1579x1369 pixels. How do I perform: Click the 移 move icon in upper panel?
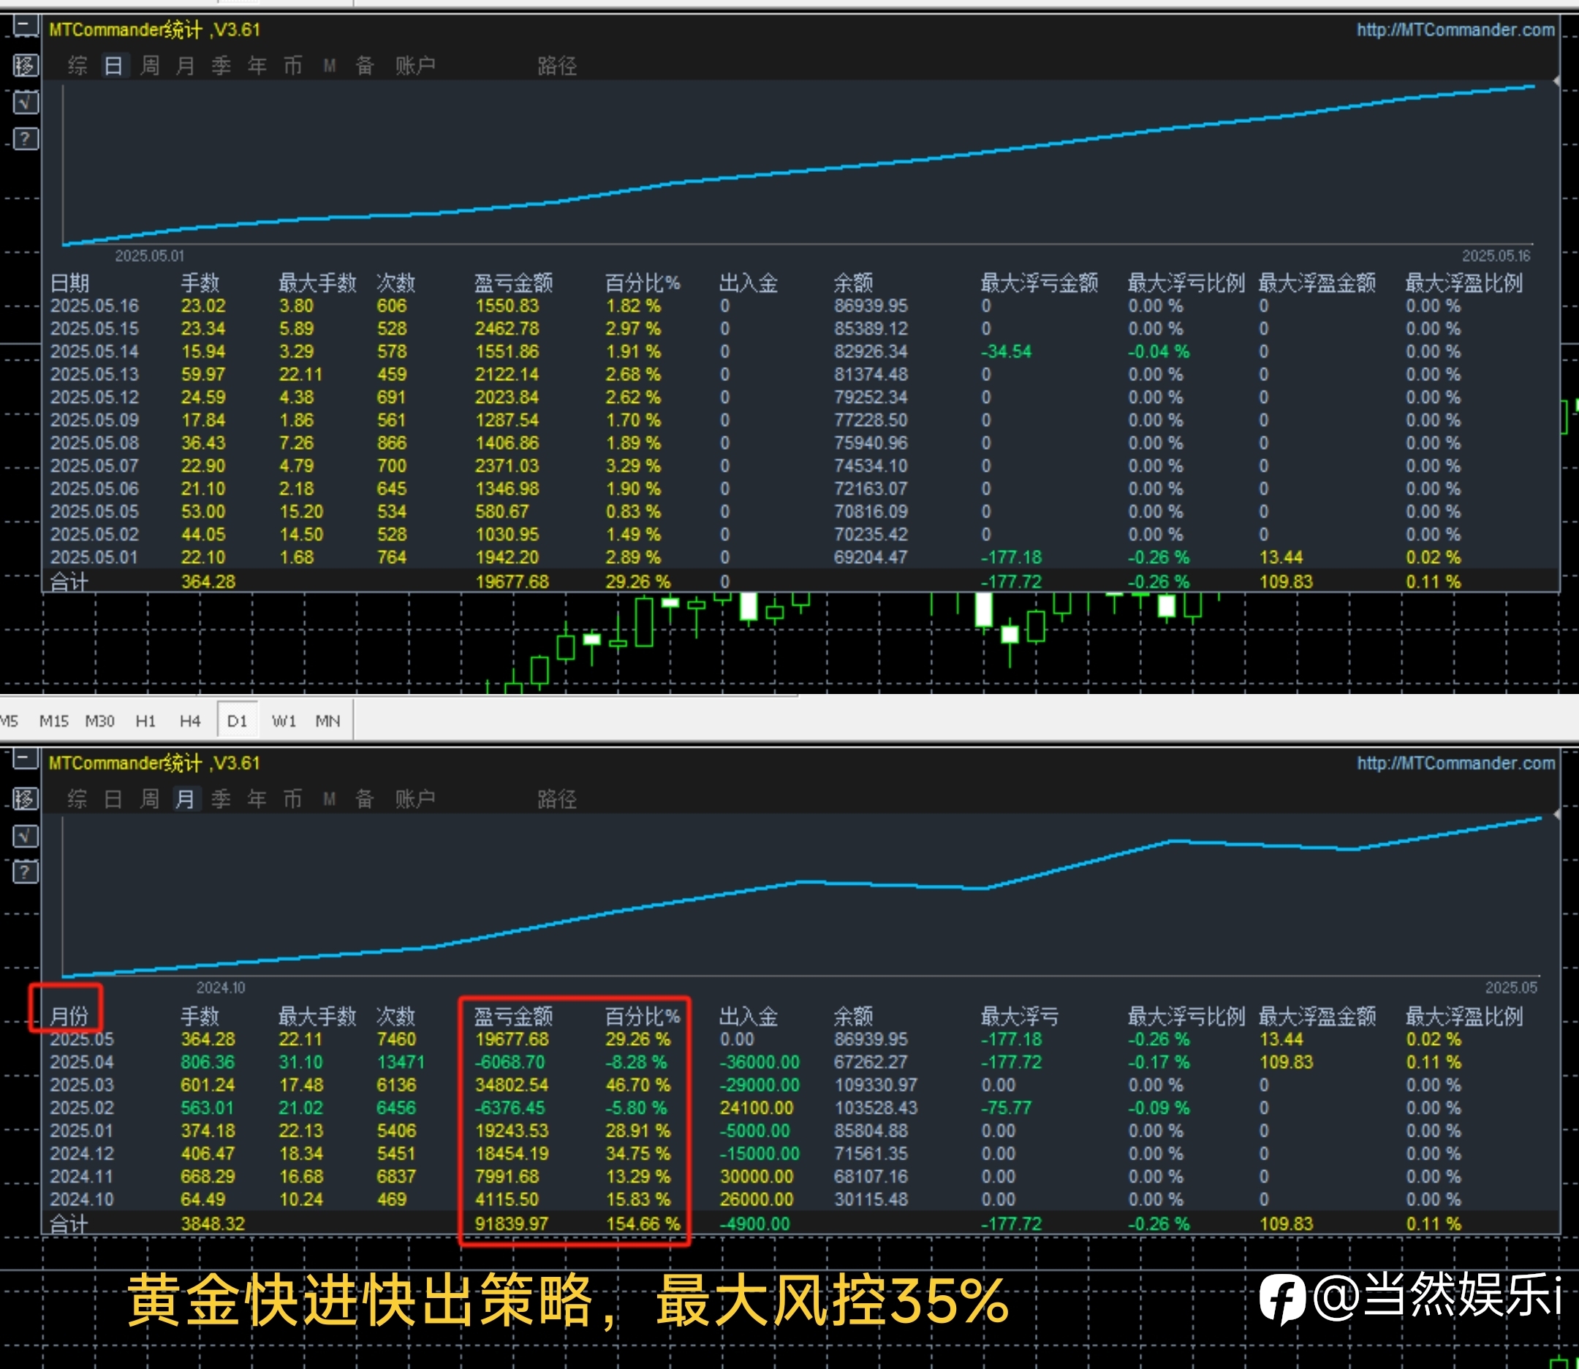[25, 65]
